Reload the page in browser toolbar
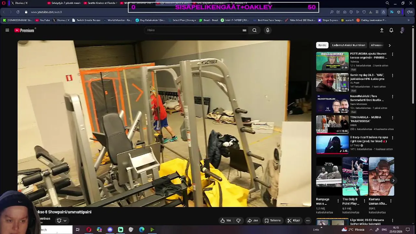416x234 pixels. (x=18, y=12)
